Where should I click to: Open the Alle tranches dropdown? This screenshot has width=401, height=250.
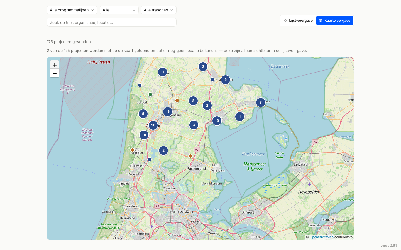click(x=159, y=10)
